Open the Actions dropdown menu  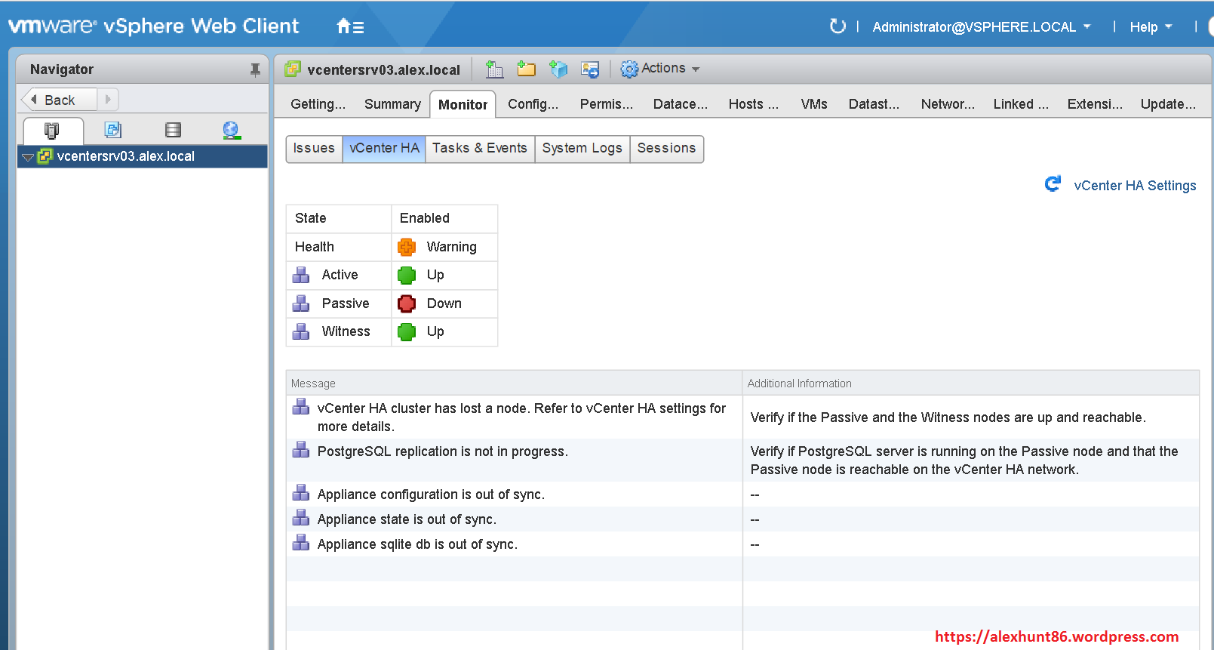click(660, 69)
